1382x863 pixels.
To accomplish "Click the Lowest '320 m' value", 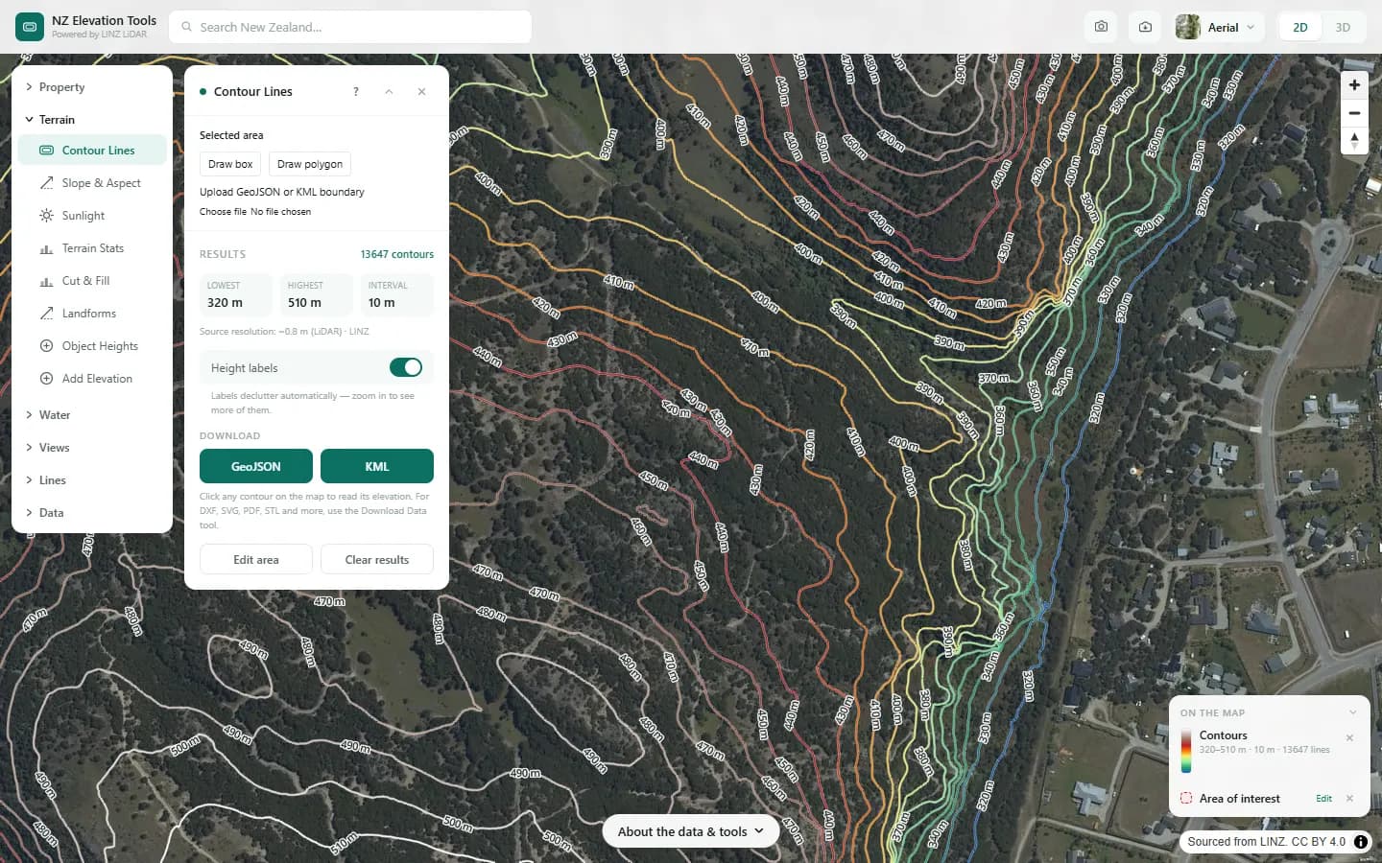I will click(225, 303).
